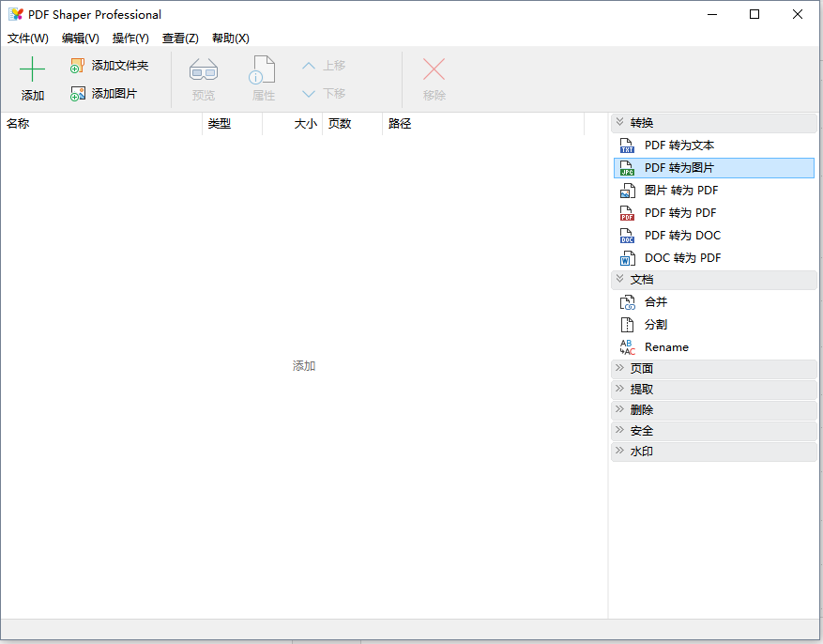Image resolution: width=823 pixels, height=644 pixels.
Task: Click the green plus 添加 icon
Action: point(32,69)
